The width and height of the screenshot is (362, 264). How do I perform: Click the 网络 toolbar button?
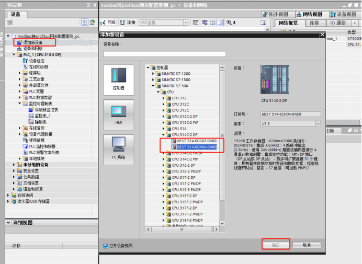(108, 22)
